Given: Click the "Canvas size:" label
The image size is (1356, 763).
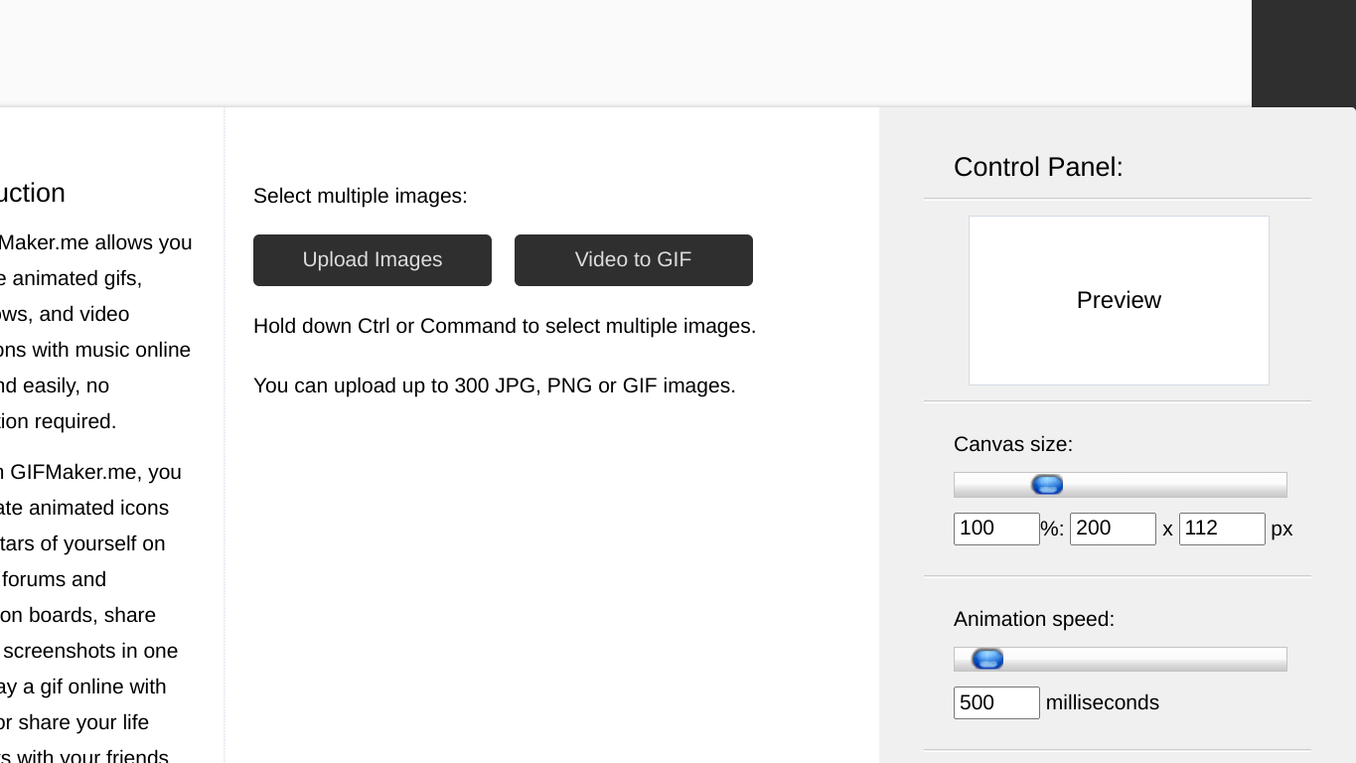Looking at the screenshot, I should (x=1013, y=444).
